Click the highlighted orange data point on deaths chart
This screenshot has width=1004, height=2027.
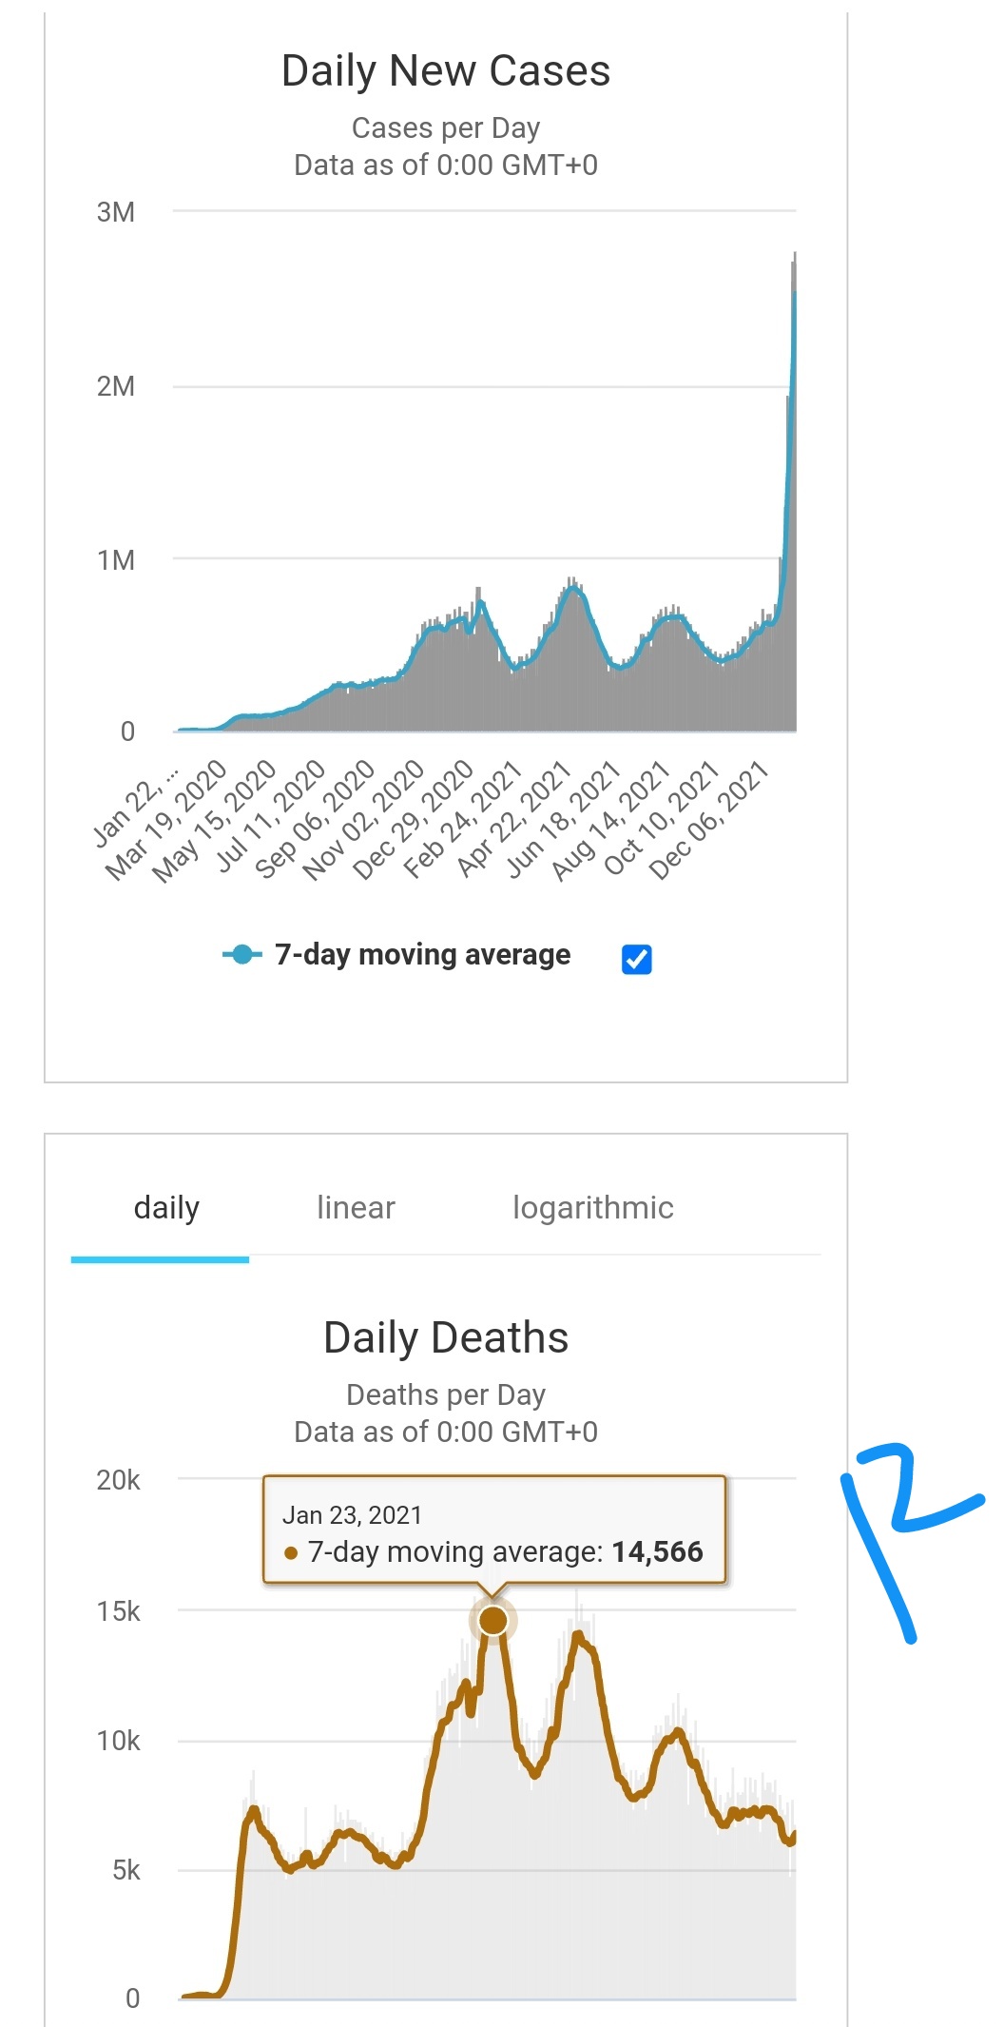coord(492,1620)
